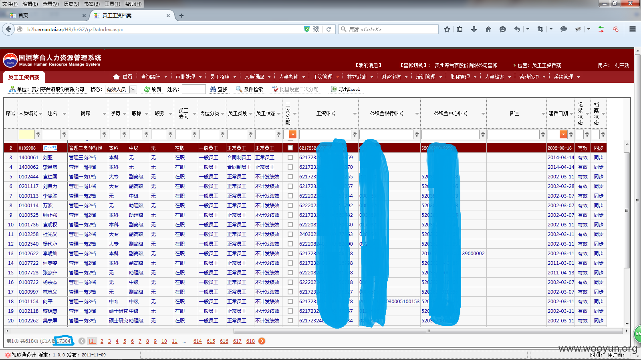Tick 二次分配 checkbox for 万波 row
Viewport: 641px width, 360px height.
tap(290, 206)
